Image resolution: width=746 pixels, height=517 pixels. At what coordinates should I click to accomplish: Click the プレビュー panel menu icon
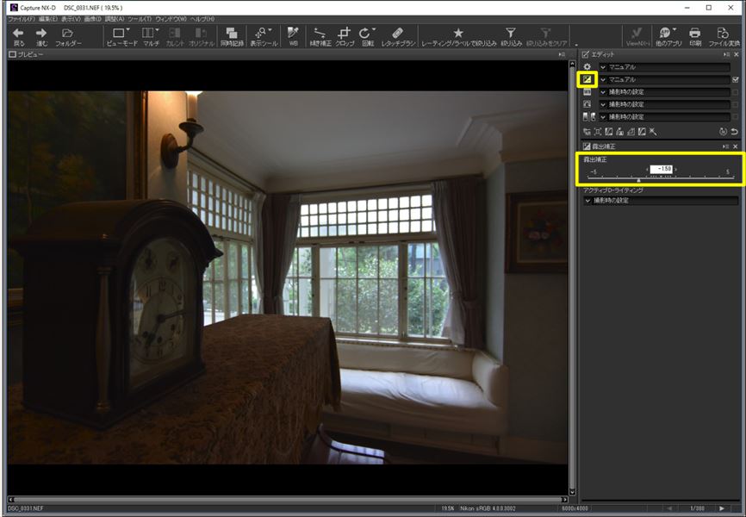562,55
